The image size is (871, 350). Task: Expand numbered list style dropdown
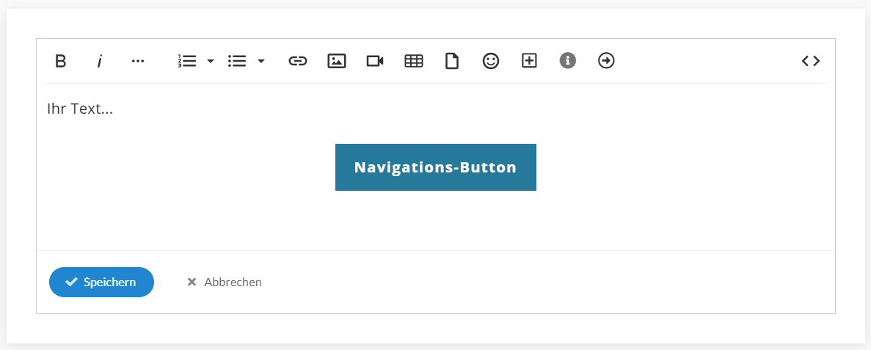[x=211, y=61]
